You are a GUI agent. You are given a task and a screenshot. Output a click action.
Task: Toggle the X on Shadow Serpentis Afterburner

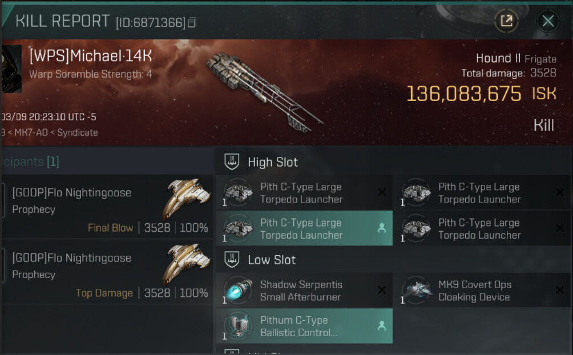(x=382, y=290)
